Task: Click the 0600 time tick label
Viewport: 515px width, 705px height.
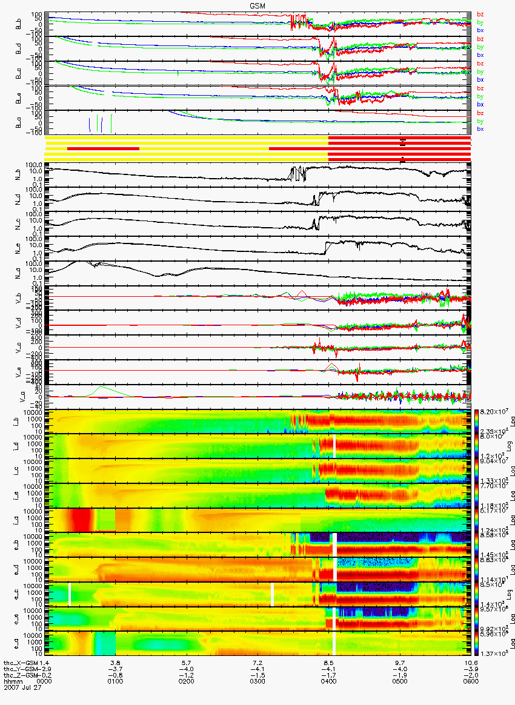Action: 471,681
